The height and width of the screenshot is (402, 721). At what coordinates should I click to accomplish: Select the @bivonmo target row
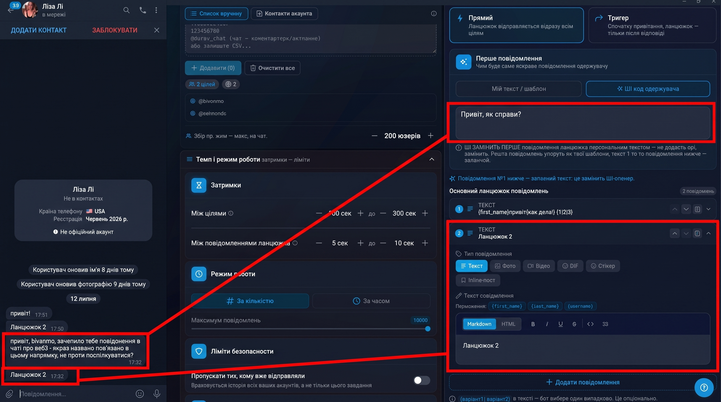(311, 101)
